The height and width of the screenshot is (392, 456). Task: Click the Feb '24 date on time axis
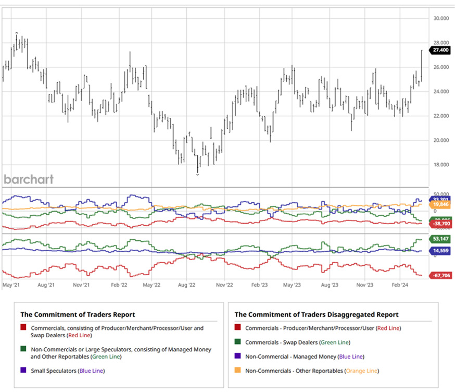tap(399, 286)
